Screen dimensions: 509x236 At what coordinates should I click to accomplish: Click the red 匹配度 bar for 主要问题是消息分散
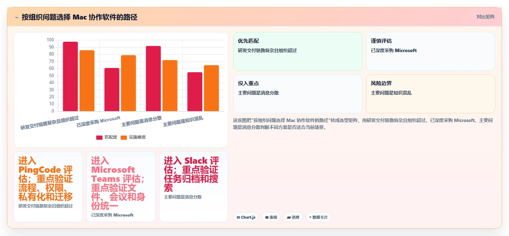(153, 79)
